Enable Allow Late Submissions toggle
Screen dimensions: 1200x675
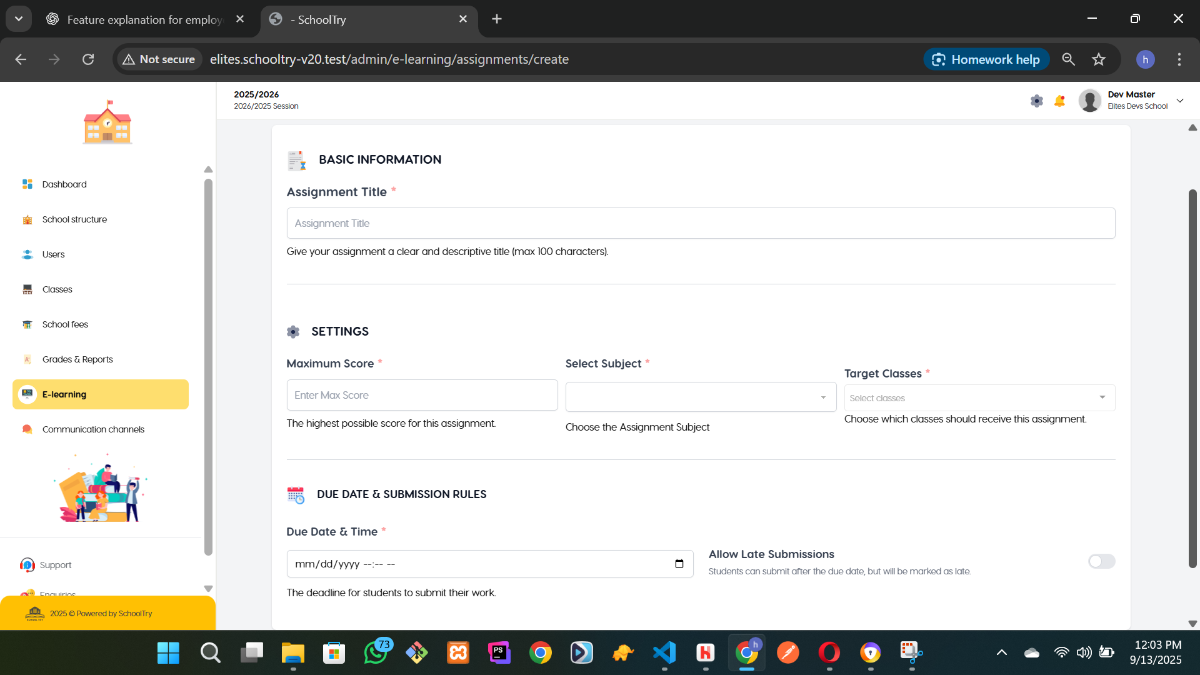tap(1101, 561)
